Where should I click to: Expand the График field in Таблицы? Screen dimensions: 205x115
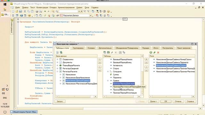[108, 80]
